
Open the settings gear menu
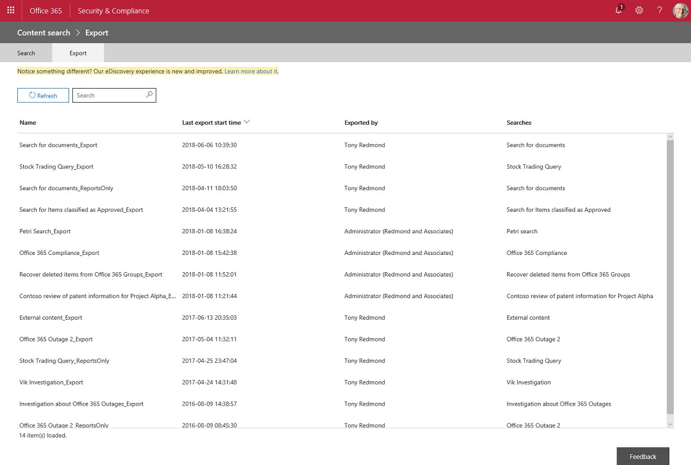point(639,10)
